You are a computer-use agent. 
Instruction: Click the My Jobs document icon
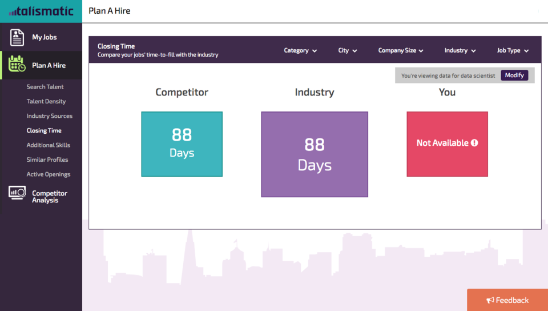tap(17, 37)
